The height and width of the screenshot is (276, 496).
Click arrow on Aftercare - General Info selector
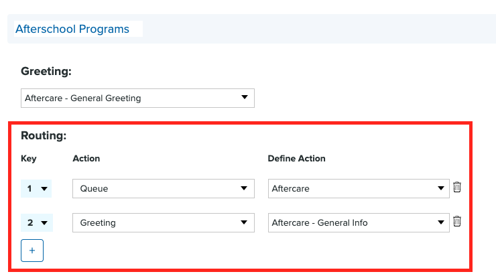tap(440, 223)
